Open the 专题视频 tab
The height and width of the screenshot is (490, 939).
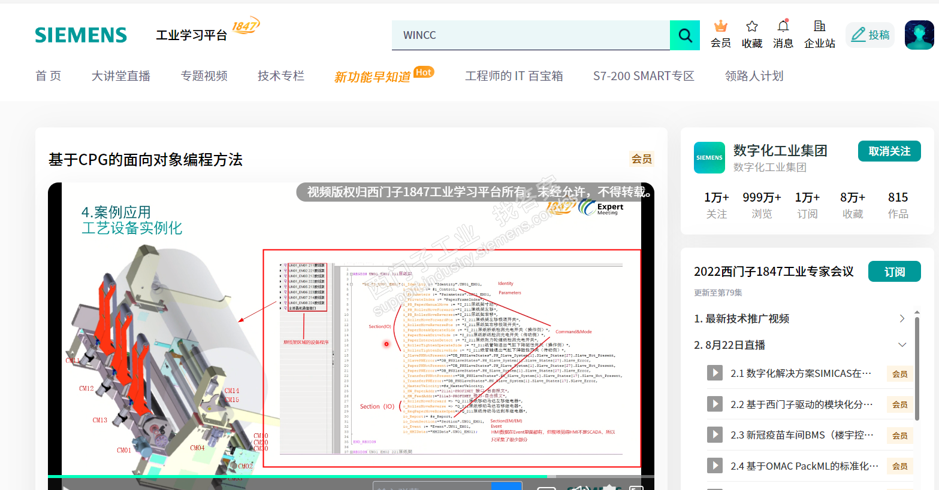tap(204, 76)
